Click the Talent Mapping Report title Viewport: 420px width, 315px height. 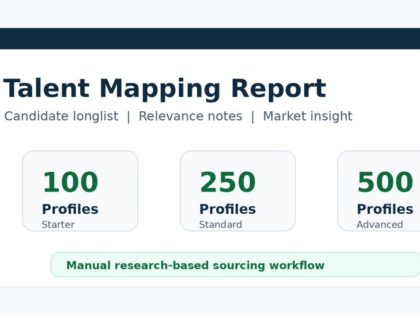click(165, 89)
